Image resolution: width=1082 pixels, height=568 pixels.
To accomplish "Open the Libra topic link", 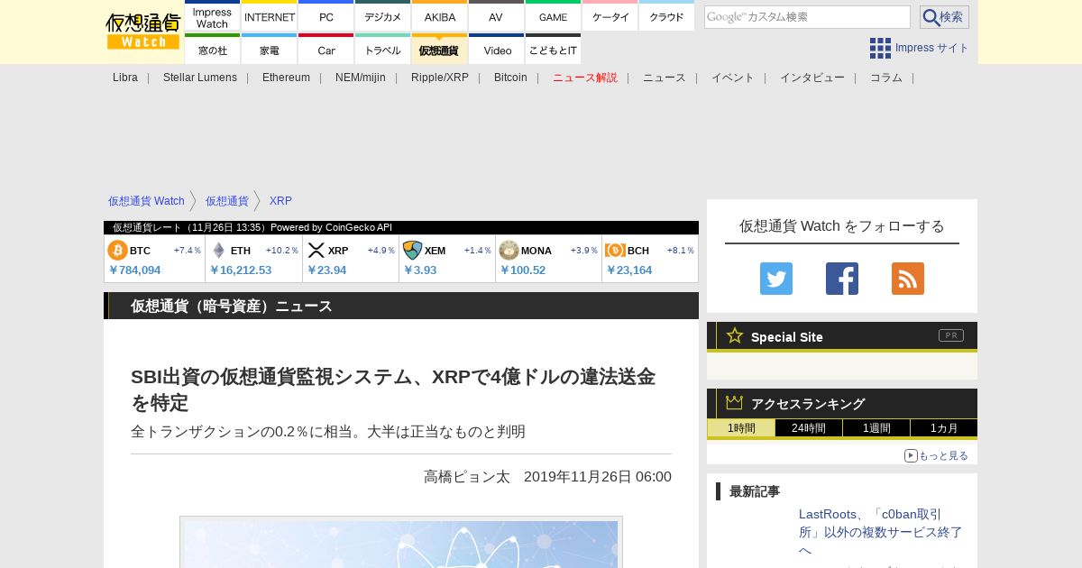I will click(x=125, y=78).
